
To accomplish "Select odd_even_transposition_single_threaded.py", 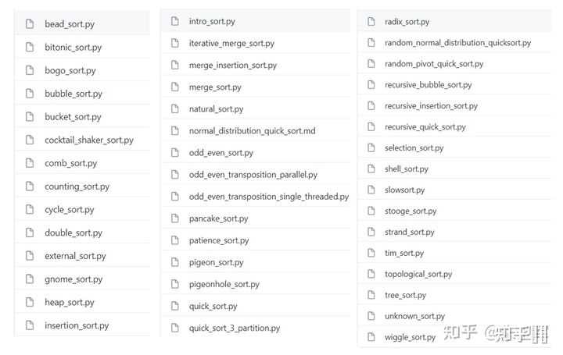I will tap(268, 197).
